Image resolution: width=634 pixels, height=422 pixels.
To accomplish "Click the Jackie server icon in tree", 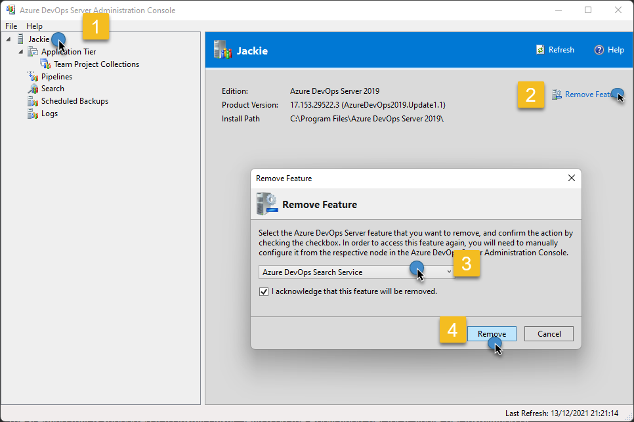I will click(x=20, y=39).
